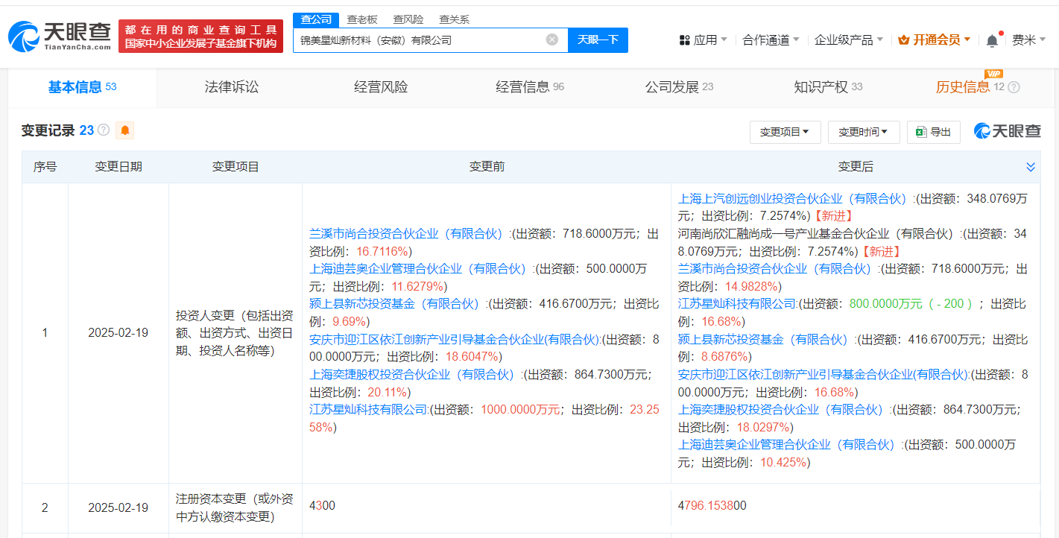Image resolution: width=1059 pixels, height=538 pixels.
Task: Select the 经营信息 tab
Action: coord(530,87)
